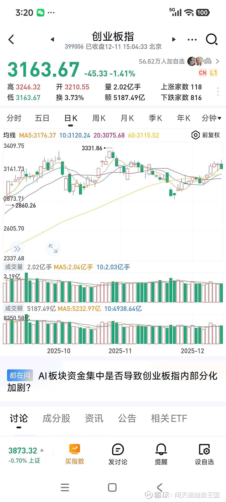Go to next stock with right triangle
Image resolution: width=226 pixels, height=502 pixels.
(x=174, y=40)
